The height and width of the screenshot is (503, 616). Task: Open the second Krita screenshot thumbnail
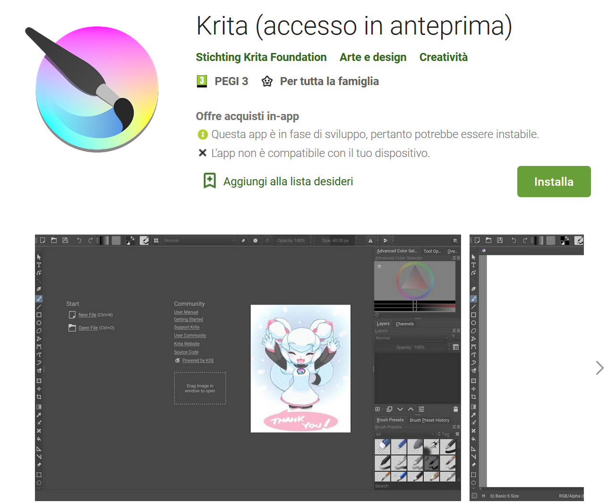(526, 367)
